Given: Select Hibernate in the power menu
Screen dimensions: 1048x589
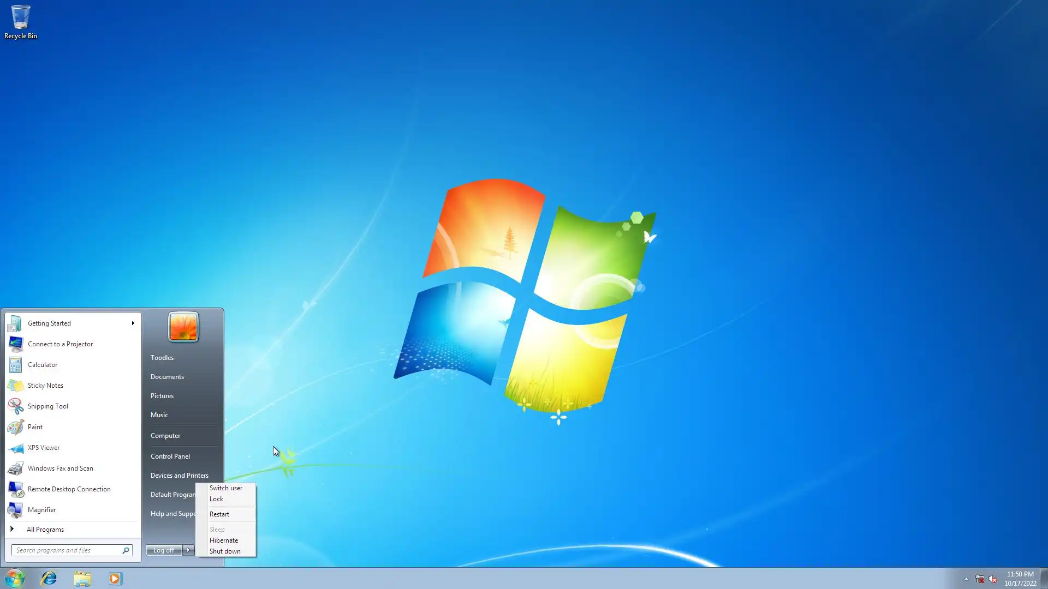Looking at the screenshot, I should 224,540.
